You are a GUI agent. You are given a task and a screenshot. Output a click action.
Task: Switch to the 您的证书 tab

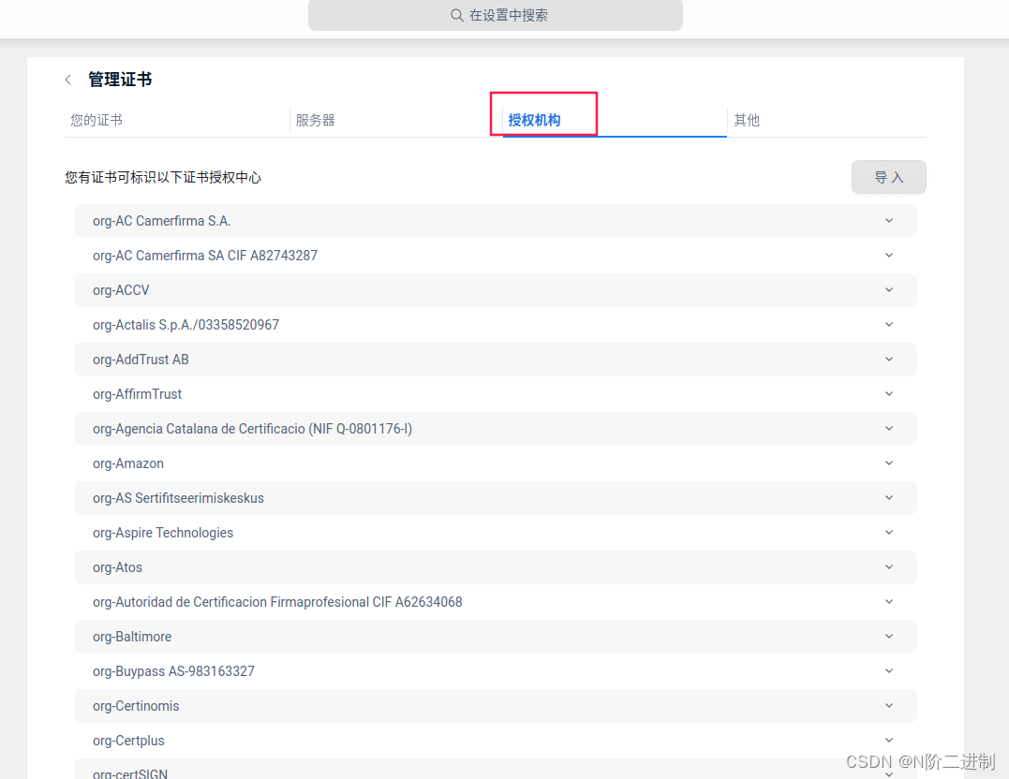pyautogui.click(x=96, y=120)
